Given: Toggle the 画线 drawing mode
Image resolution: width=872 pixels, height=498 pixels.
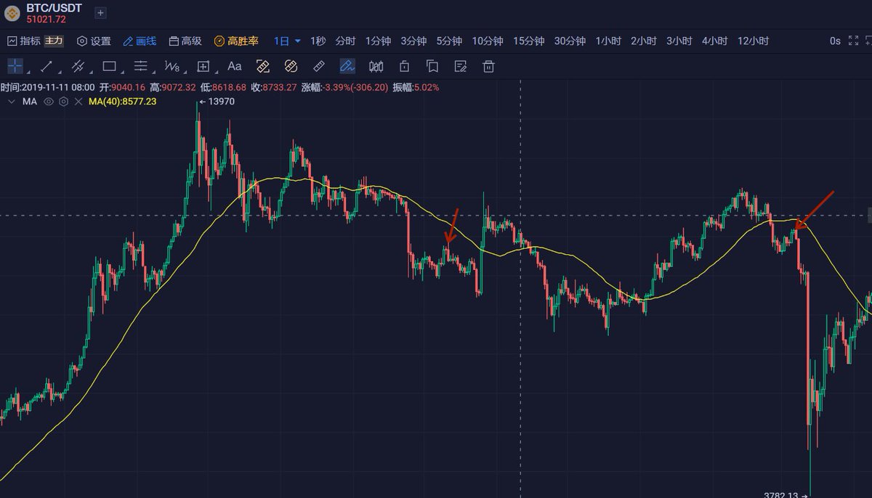Looking at the screenshot, I should [x=140, y=41].
